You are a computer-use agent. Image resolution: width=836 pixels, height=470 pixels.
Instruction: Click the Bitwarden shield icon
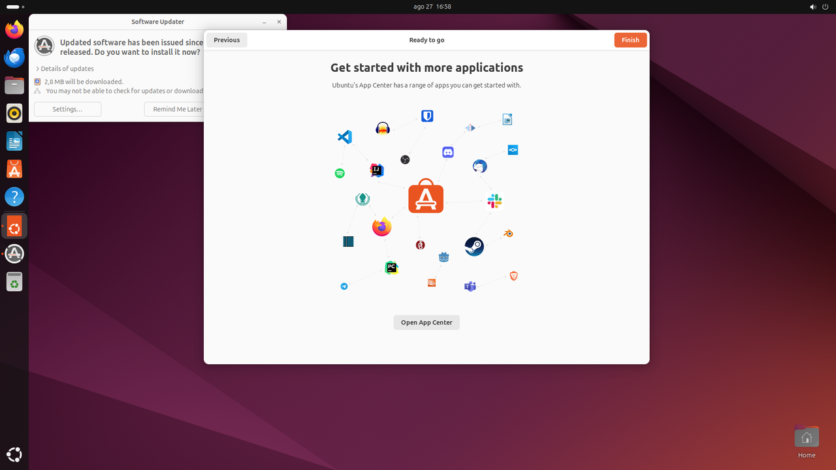426,116
